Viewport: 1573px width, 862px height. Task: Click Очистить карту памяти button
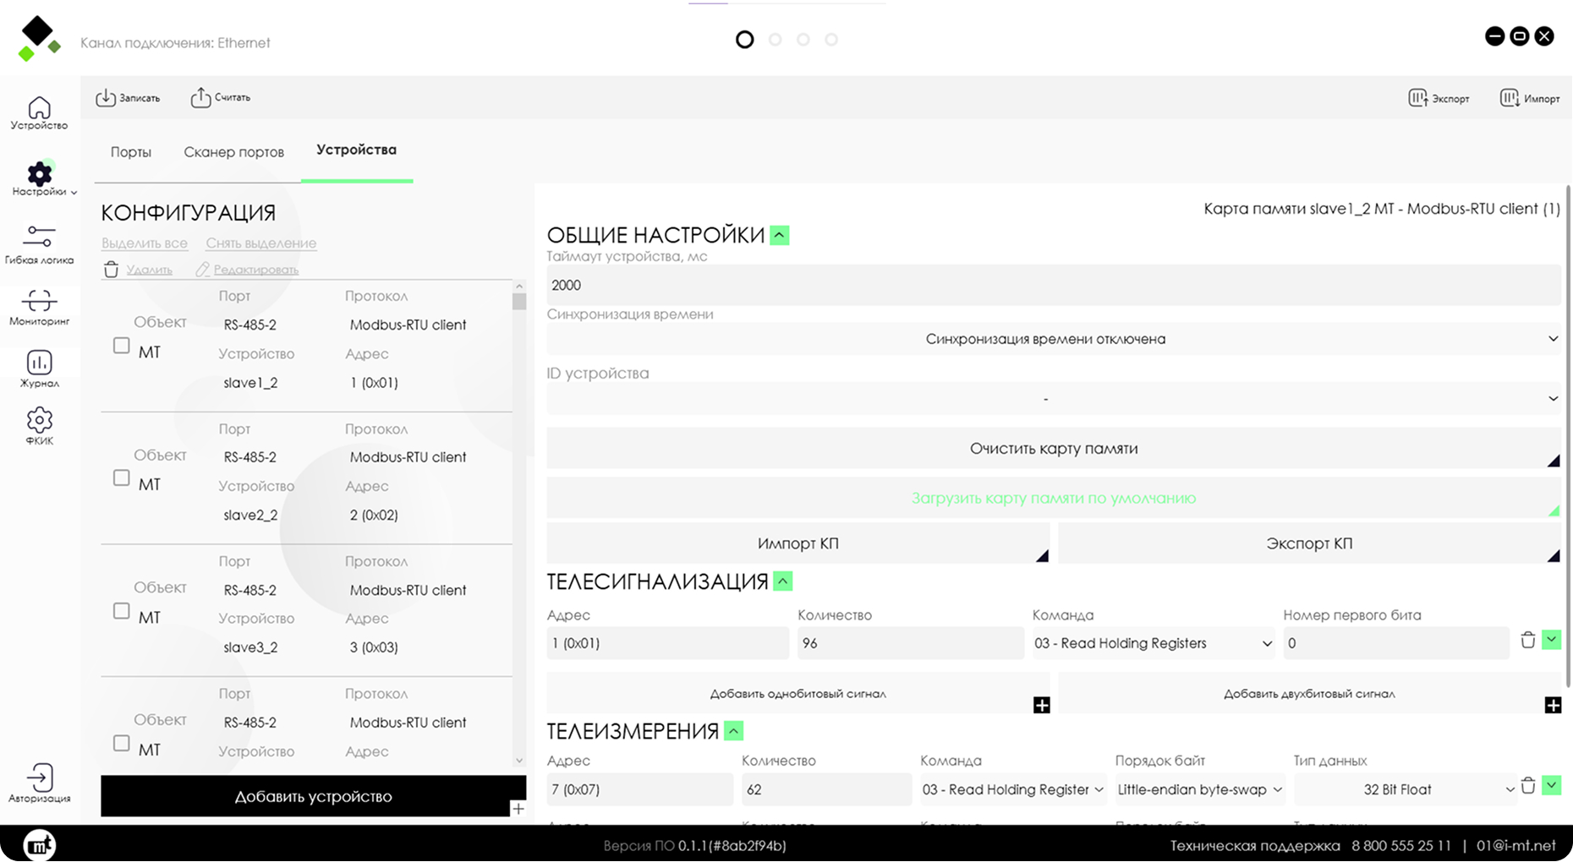coord(1053,449)
